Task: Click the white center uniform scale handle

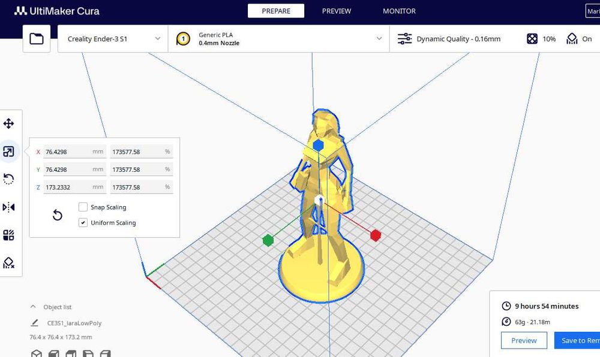Action: (x=319, y=199)
